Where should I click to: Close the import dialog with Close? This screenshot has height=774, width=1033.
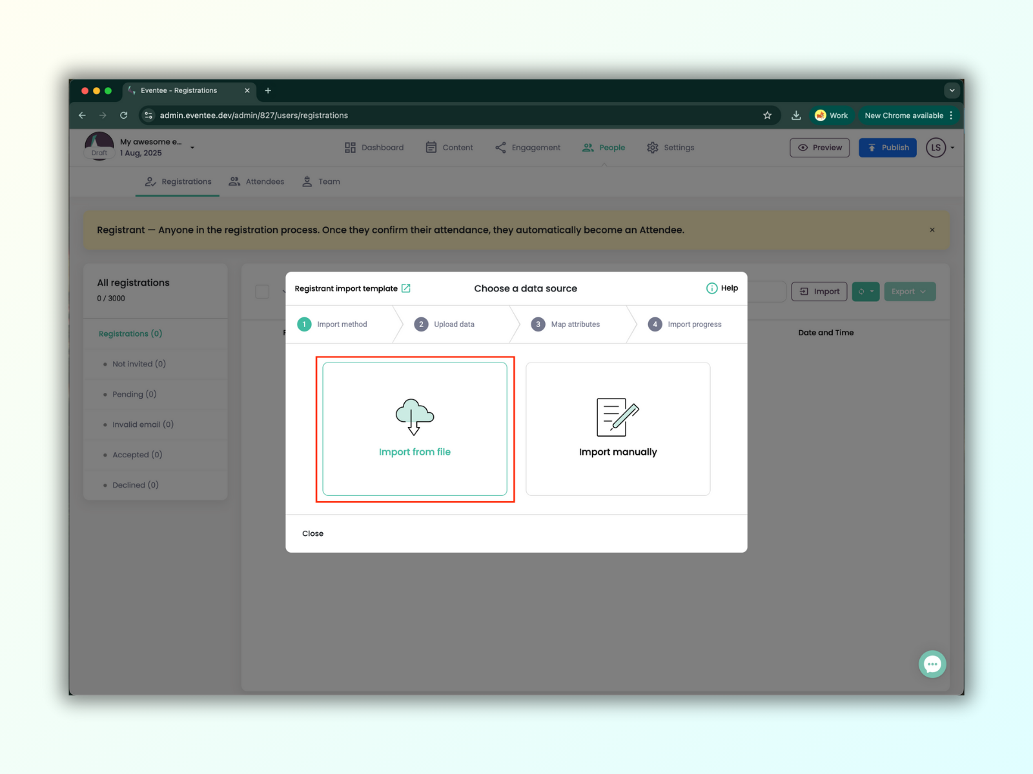tap(312, 533)
